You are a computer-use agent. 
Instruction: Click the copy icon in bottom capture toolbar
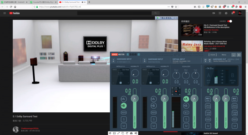tap(123, 133)
